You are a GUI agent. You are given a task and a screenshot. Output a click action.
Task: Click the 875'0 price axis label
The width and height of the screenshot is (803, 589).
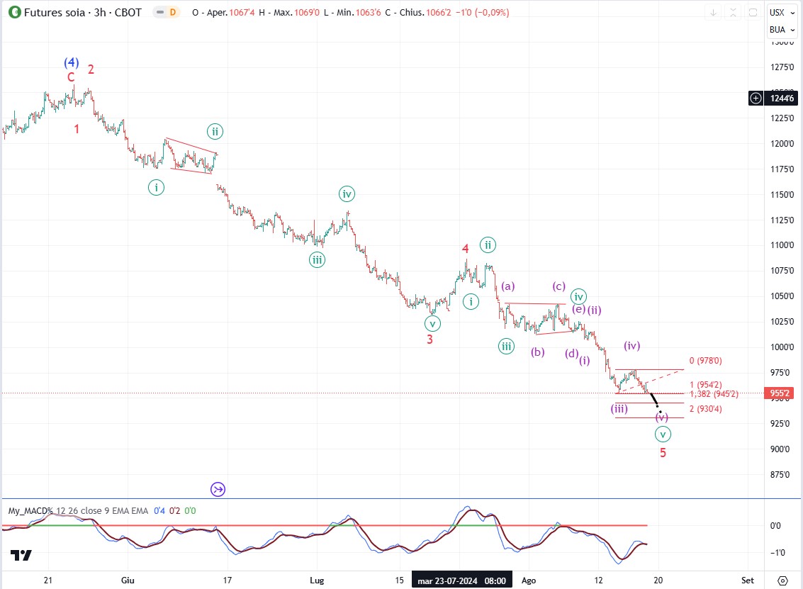780,475
